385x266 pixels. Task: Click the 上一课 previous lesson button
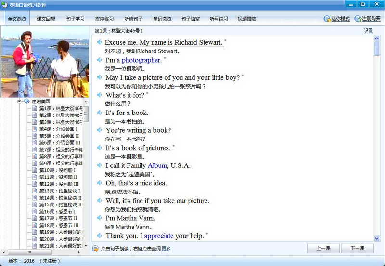323,248
